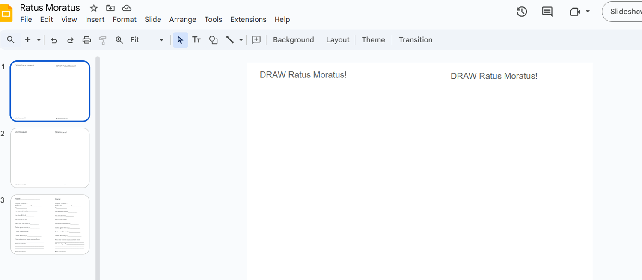Open the Arrange menu
Screen dimensions: 642x280
(x=183, y=19)
